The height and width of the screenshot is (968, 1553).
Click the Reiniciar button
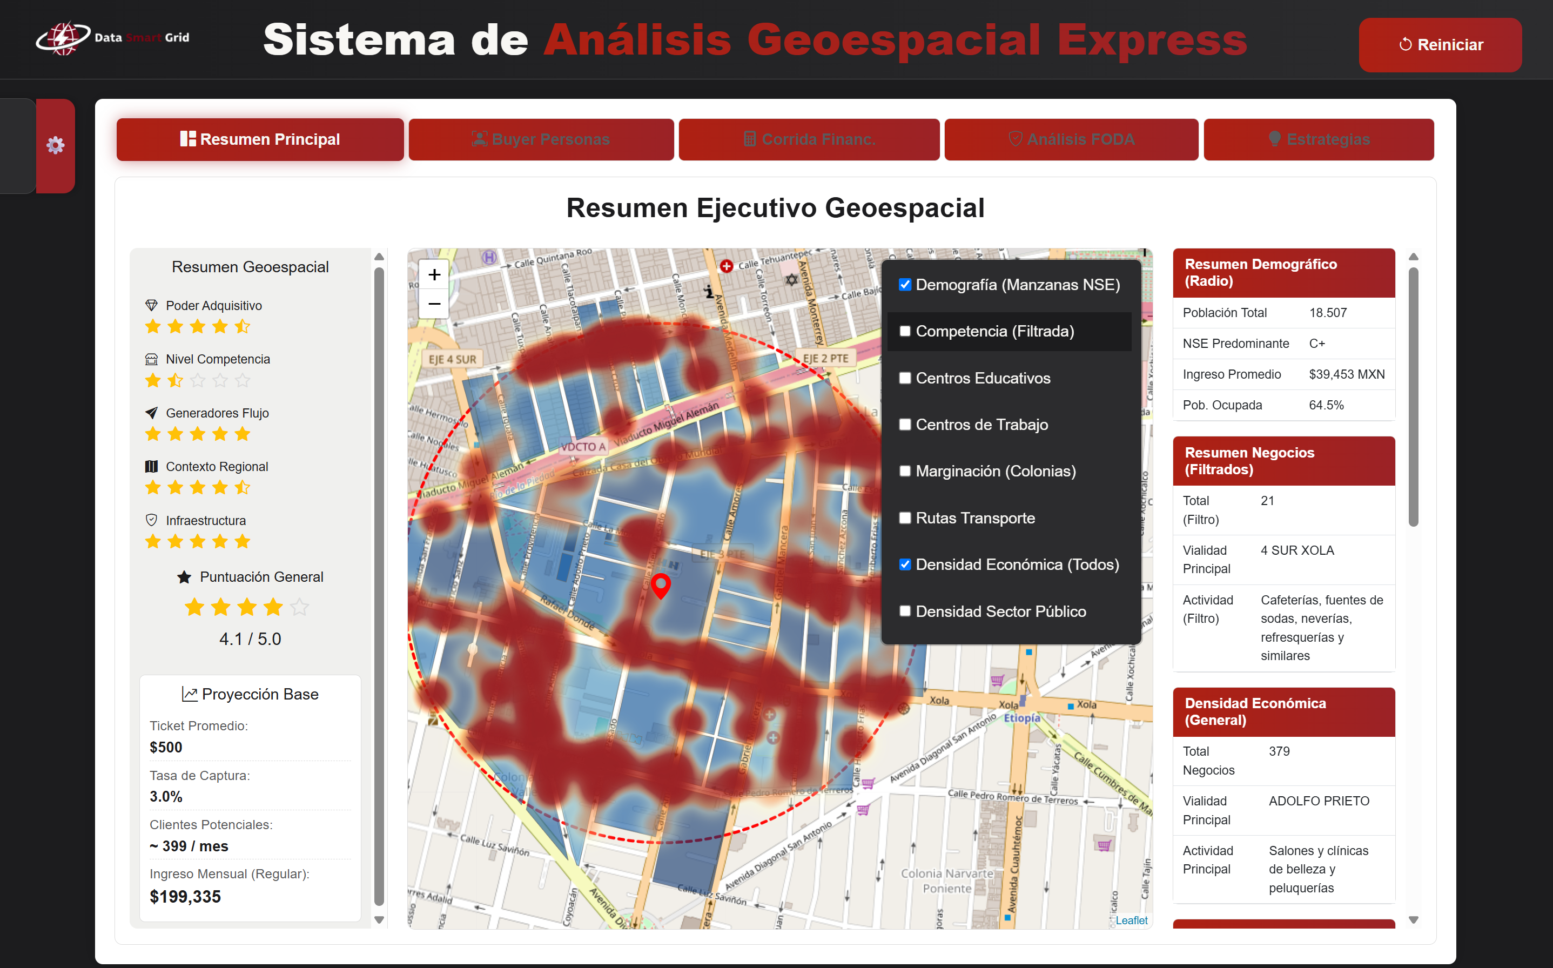(1440, 45)
